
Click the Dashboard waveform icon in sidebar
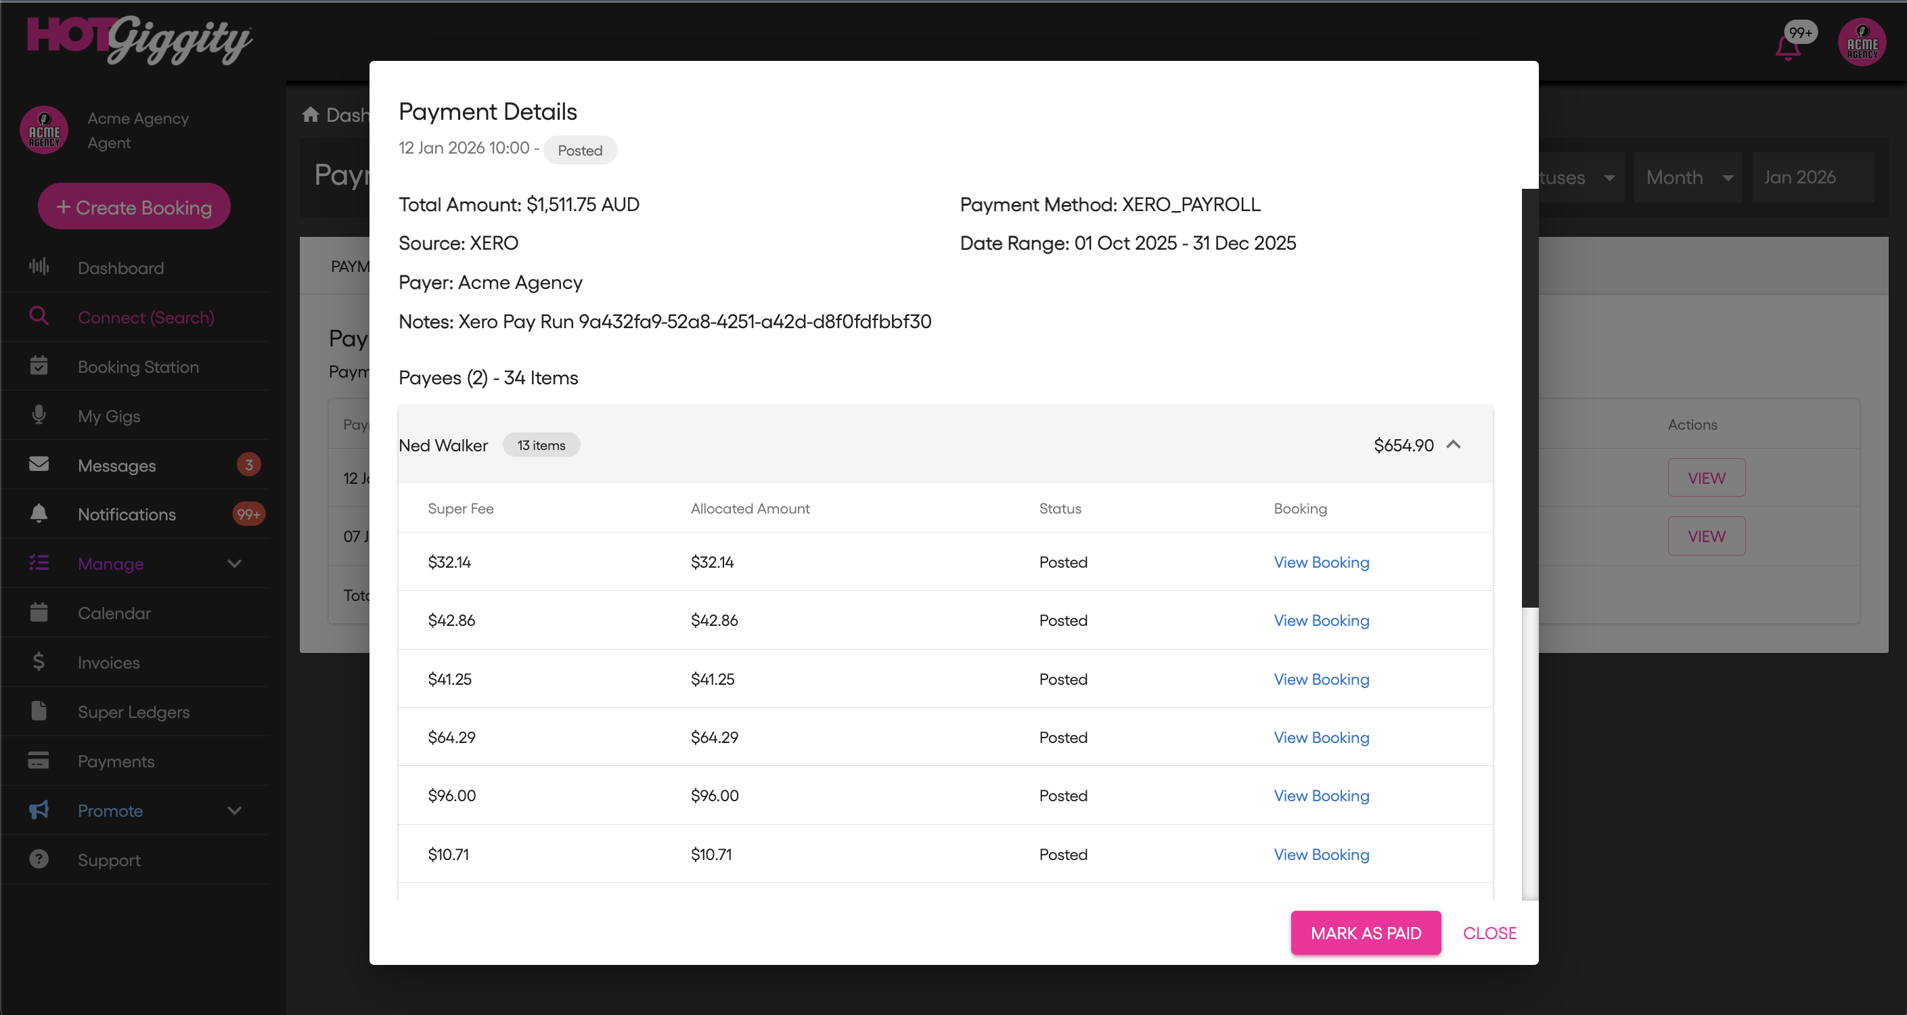[39, 267]
